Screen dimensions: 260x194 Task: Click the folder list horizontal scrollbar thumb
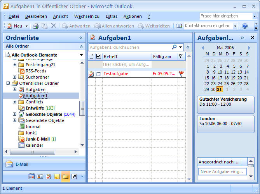click(32, 152)
